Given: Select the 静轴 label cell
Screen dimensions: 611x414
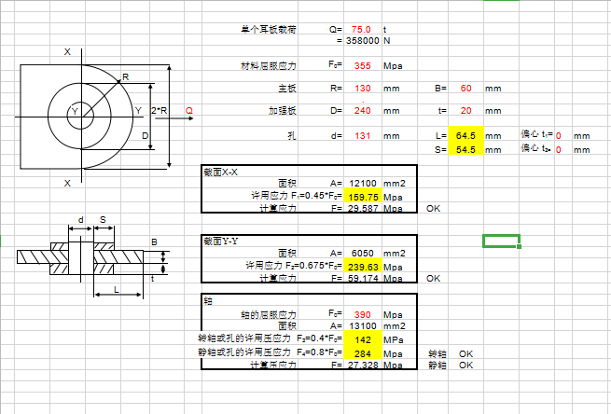Looking at the screenshot, I should (x=437, y=366).
